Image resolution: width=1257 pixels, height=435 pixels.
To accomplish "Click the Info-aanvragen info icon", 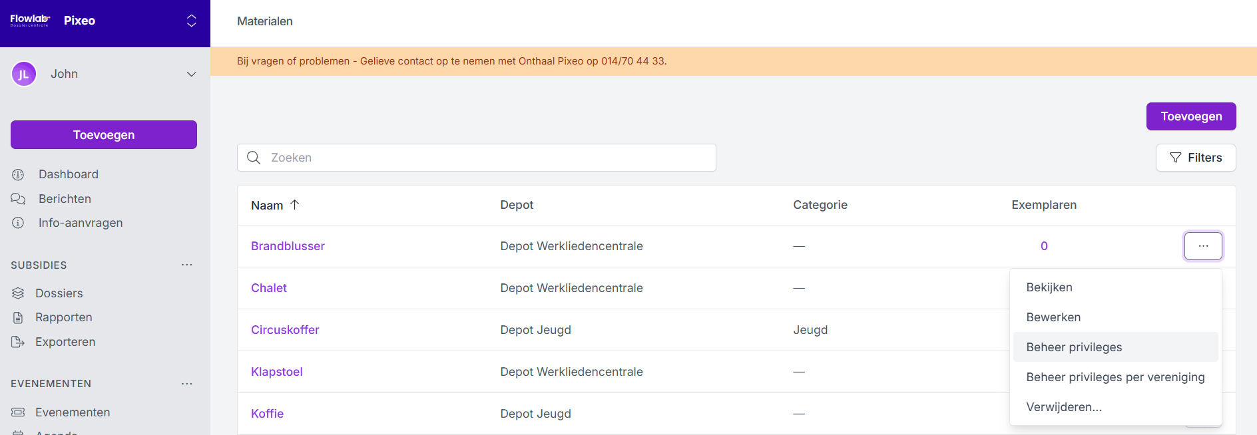I will click(18, 223).
